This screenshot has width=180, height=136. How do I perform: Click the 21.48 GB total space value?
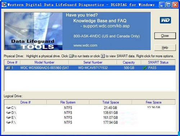pos(111,108)
